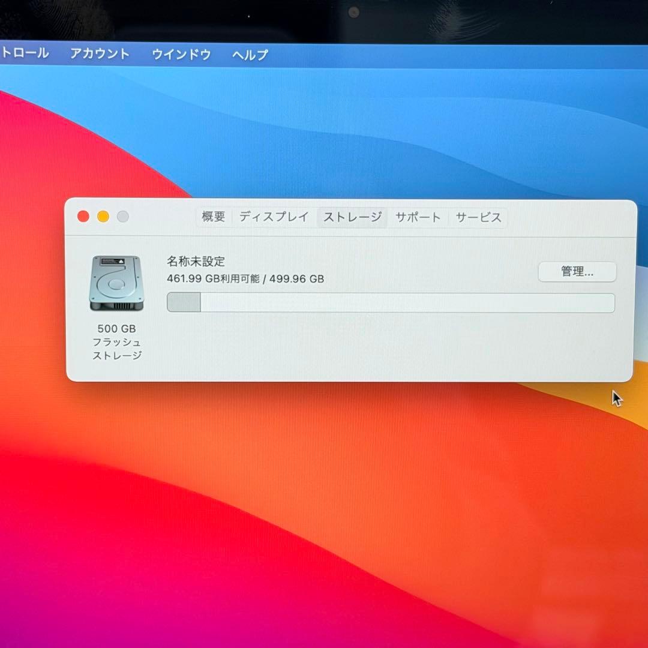Click the コントロール menu item
This screenshot has width=648, height=648.
coord(25,53)
